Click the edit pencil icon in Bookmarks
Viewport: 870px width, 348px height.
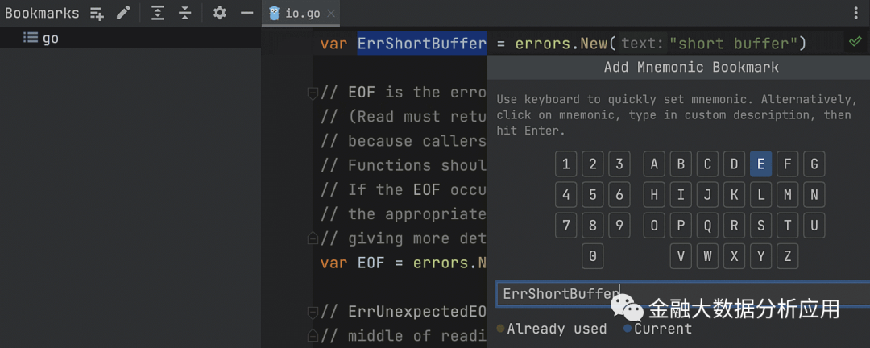tap(122, 13)
